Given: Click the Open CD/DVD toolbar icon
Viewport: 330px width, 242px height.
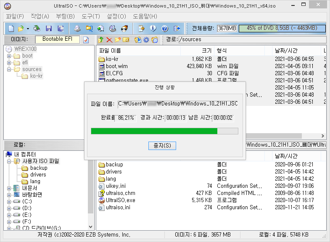Looking at the screenshot, I should (x=37, y=29).
